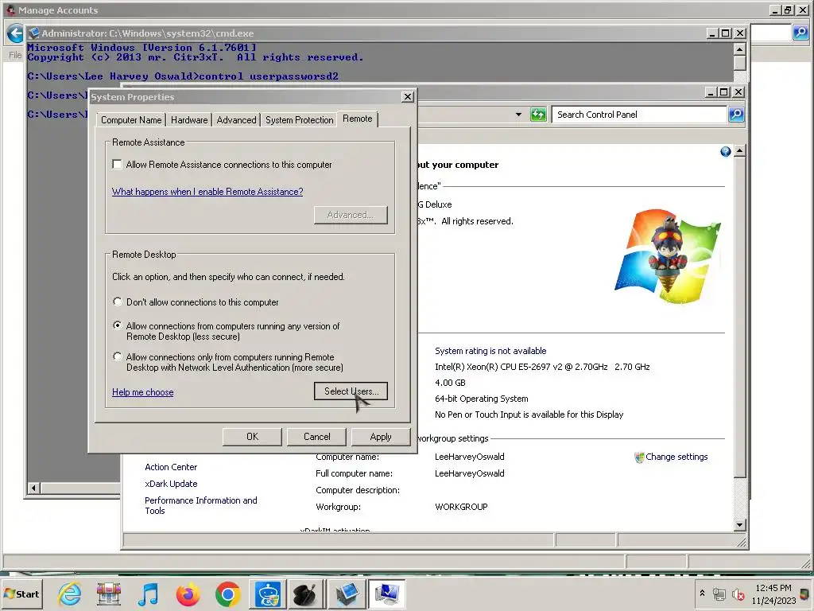Check Allow Remote Assistance connections checkbox

click(118, 165)
